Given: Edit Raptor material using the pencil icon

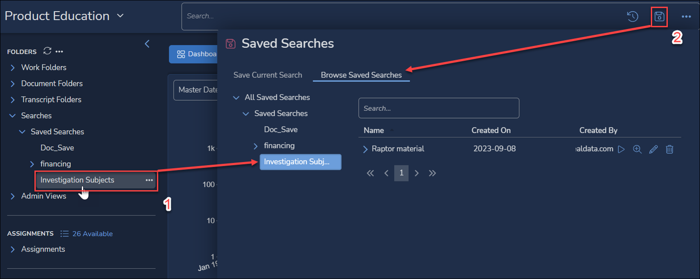Looking at the screenshot, I should 653,149.
